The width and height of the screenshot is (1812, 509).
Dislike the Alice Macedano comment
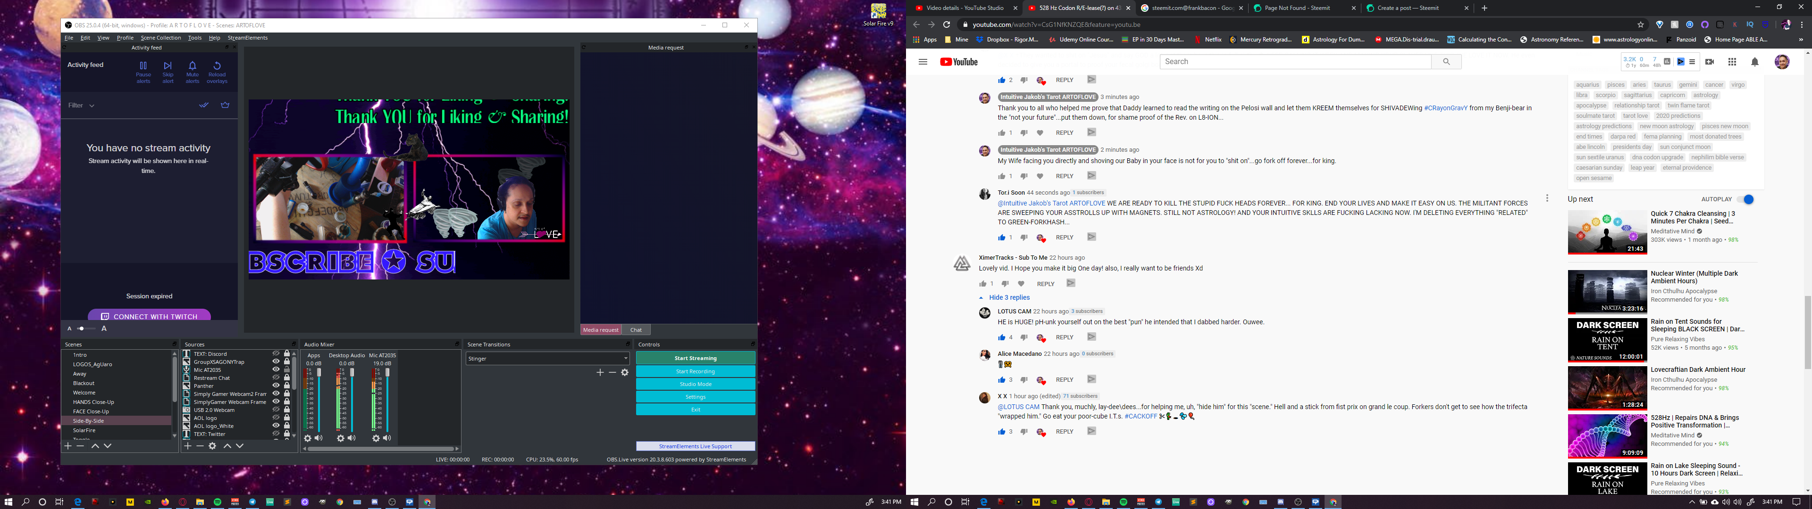[1024, 380]
